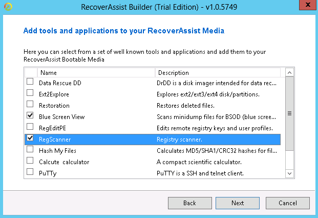318x218 pixels.
Task: Uncheck the Blue Screen View checkbox
Action: (30, 116)
